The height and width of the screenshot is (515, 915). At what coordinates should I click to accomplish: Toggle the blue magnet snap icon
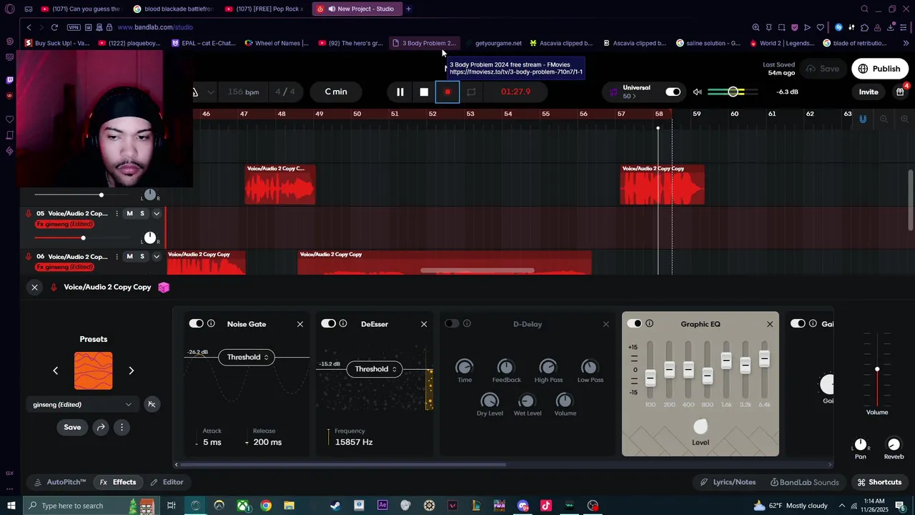(x=863, y=119)
